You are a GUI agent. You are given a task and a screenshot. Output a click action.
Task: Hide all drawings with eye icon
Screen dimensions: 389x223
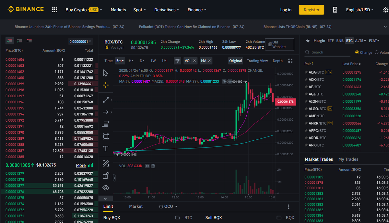pyautogui.click(x=106, y=188)
